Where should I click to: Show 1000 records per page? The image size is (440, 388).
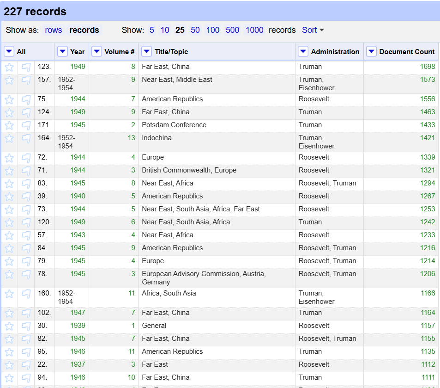[254, 30]
